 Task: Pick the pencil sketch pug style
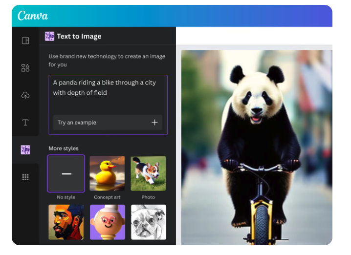(x=148, y=222)
